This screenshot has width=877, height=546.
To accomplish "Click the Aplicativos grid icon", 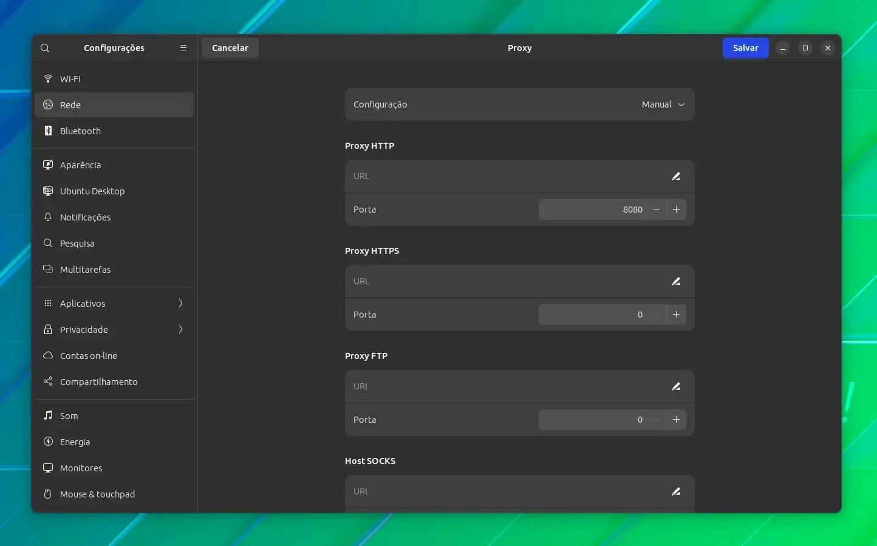I will coord(48,304).
